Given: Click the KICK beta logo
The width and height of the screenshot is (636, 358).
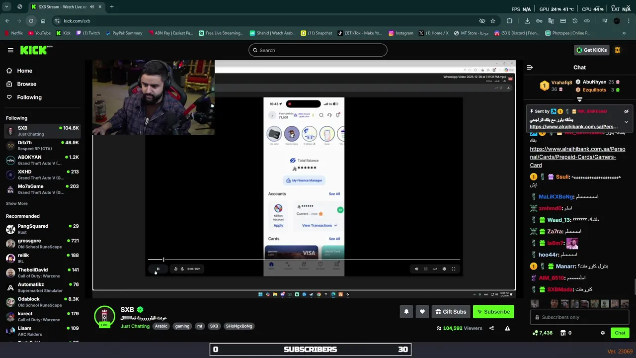Looking at the screenshot, I should [36, 50].
